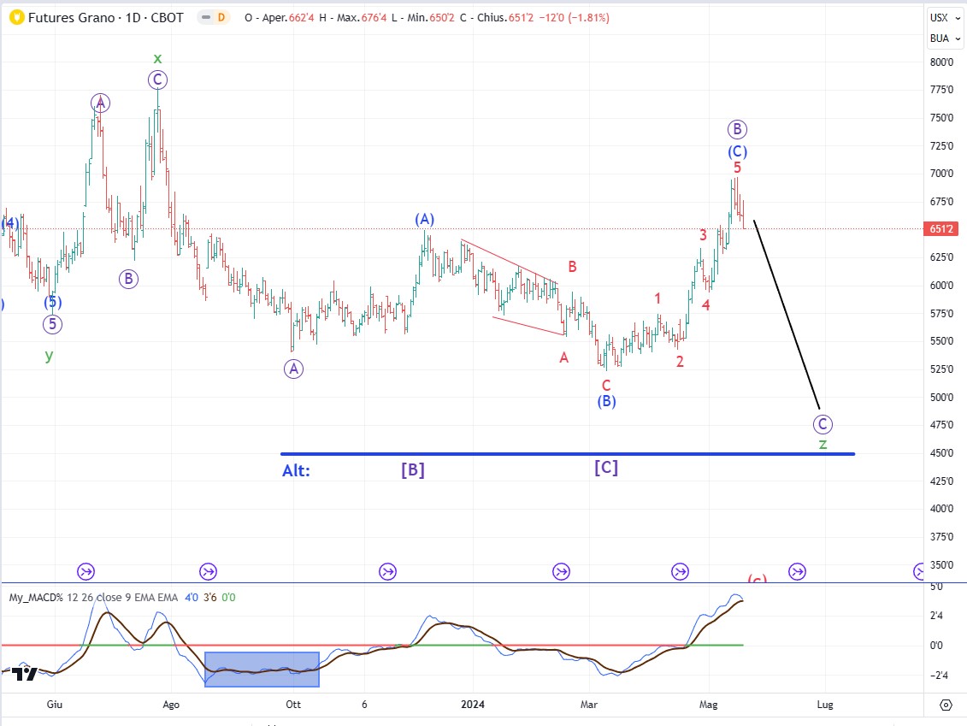Image resolution: width=967 pixels, height=726 pixels.
Task: Click the Mar time axis label
Action: [589, 705]
